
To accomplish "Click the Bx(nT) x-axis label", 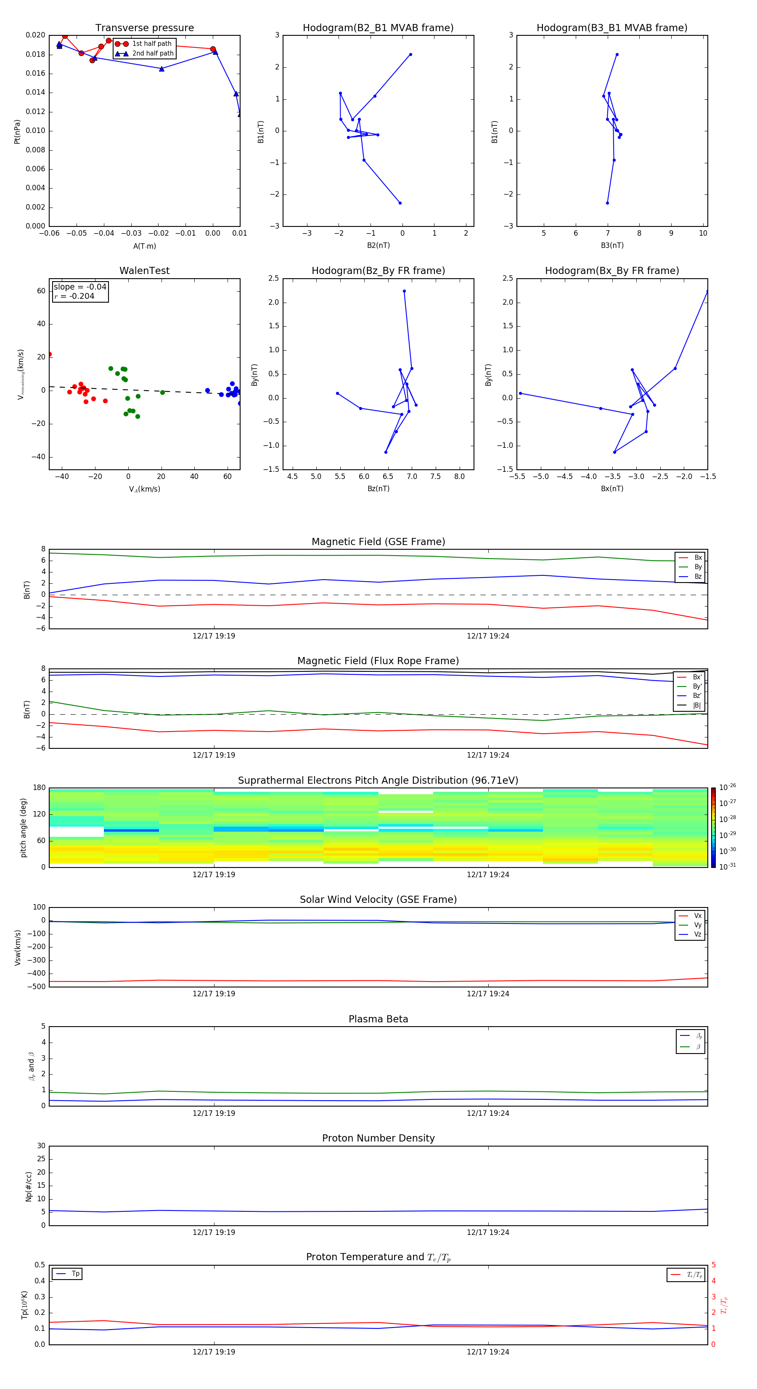I will (x=612, y=489).
